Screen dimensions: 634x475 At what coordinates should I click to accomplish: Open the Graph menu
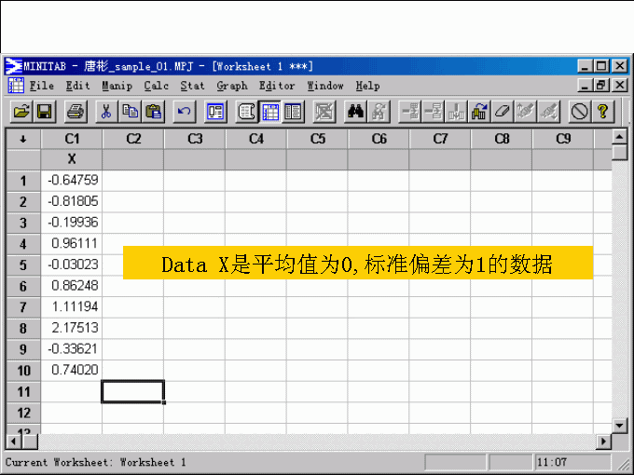(232, 86)
